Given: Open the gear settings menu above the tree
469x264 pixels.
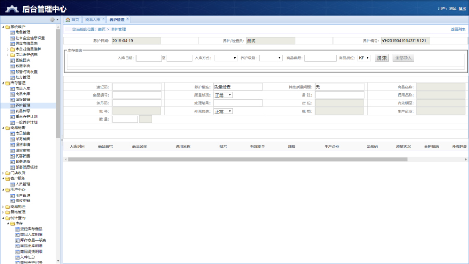Looking at the screenshot, I should [52, 20].
